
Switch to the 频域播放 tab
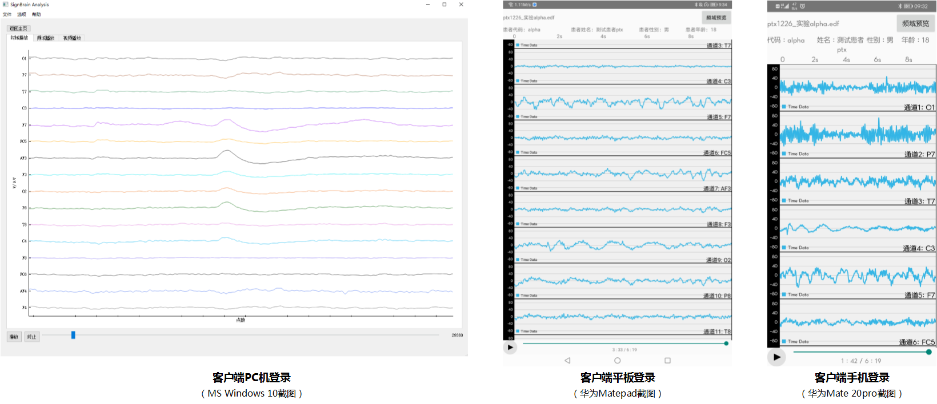46,38
